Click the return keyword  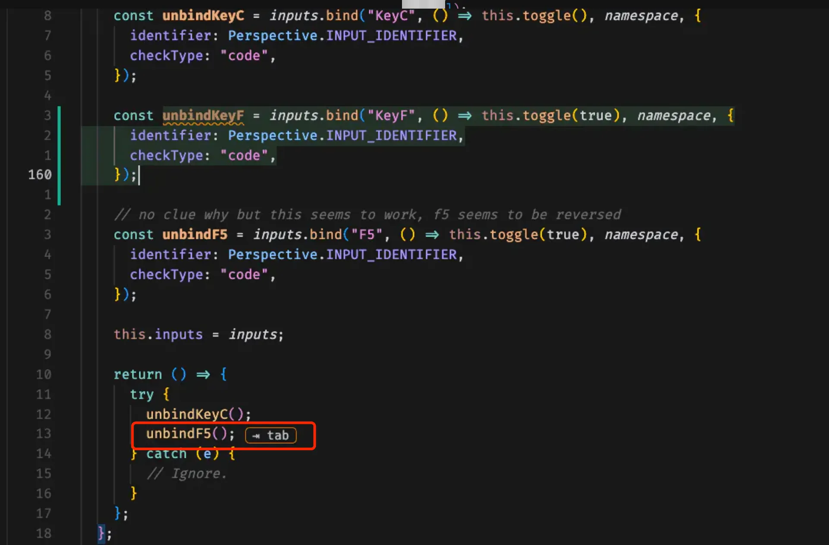pos(138,374)
